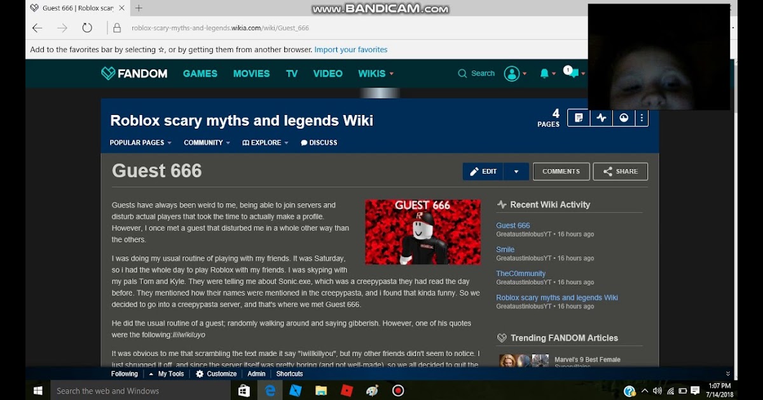Open the action center notification icon
The image size is (763, 400).
[696, 391]
